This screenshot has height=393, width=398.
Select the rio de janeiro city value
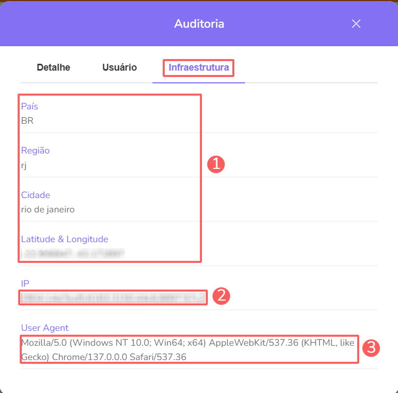click(x=48, y=209)
